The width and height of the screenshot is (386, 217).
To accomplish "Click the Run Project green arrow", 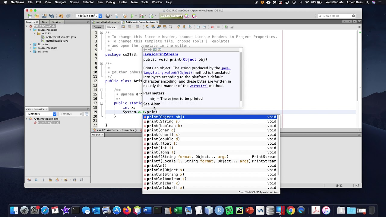I will (132, 16).
